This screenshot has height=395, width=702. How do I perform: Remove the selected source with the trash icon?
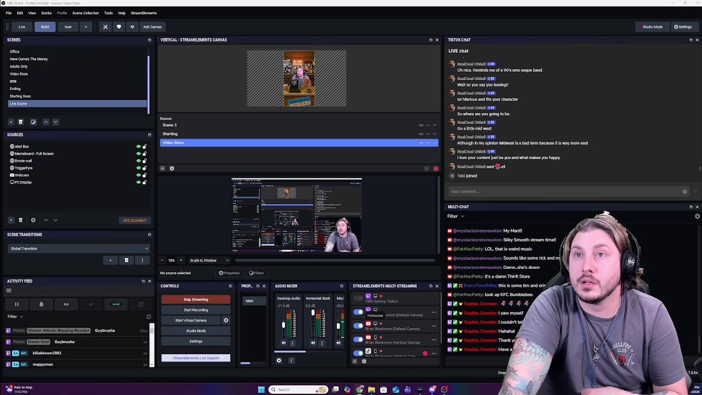tap(21, 220)
